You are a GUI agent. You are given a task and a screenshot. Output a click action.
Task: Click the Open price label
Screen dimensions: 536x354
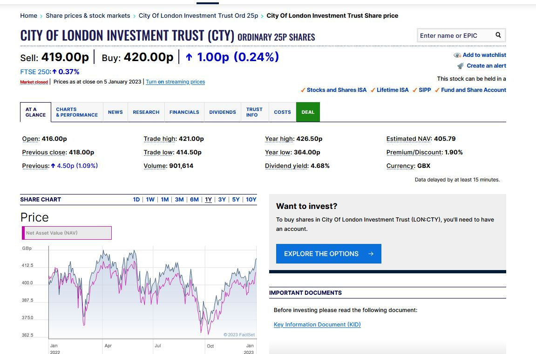(31, 139)
